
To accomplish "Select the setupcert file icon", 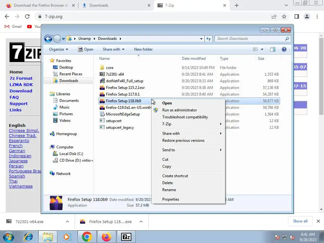I will click(x=102, y=121).
